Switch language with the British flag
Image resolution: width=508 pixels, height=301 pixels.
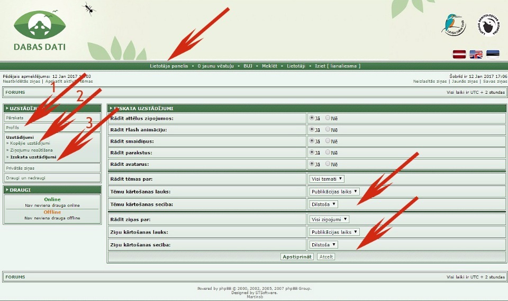[476, 54]
